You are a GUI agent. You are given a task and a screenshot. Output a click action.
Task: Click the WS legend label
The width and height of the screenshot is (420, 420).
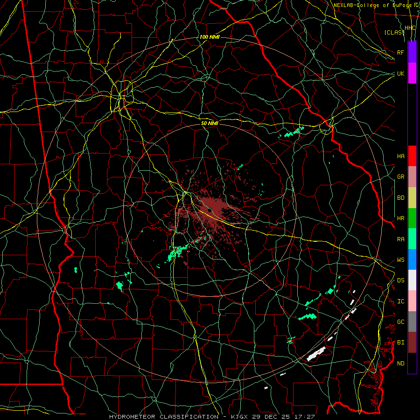(x=400, y=260)
